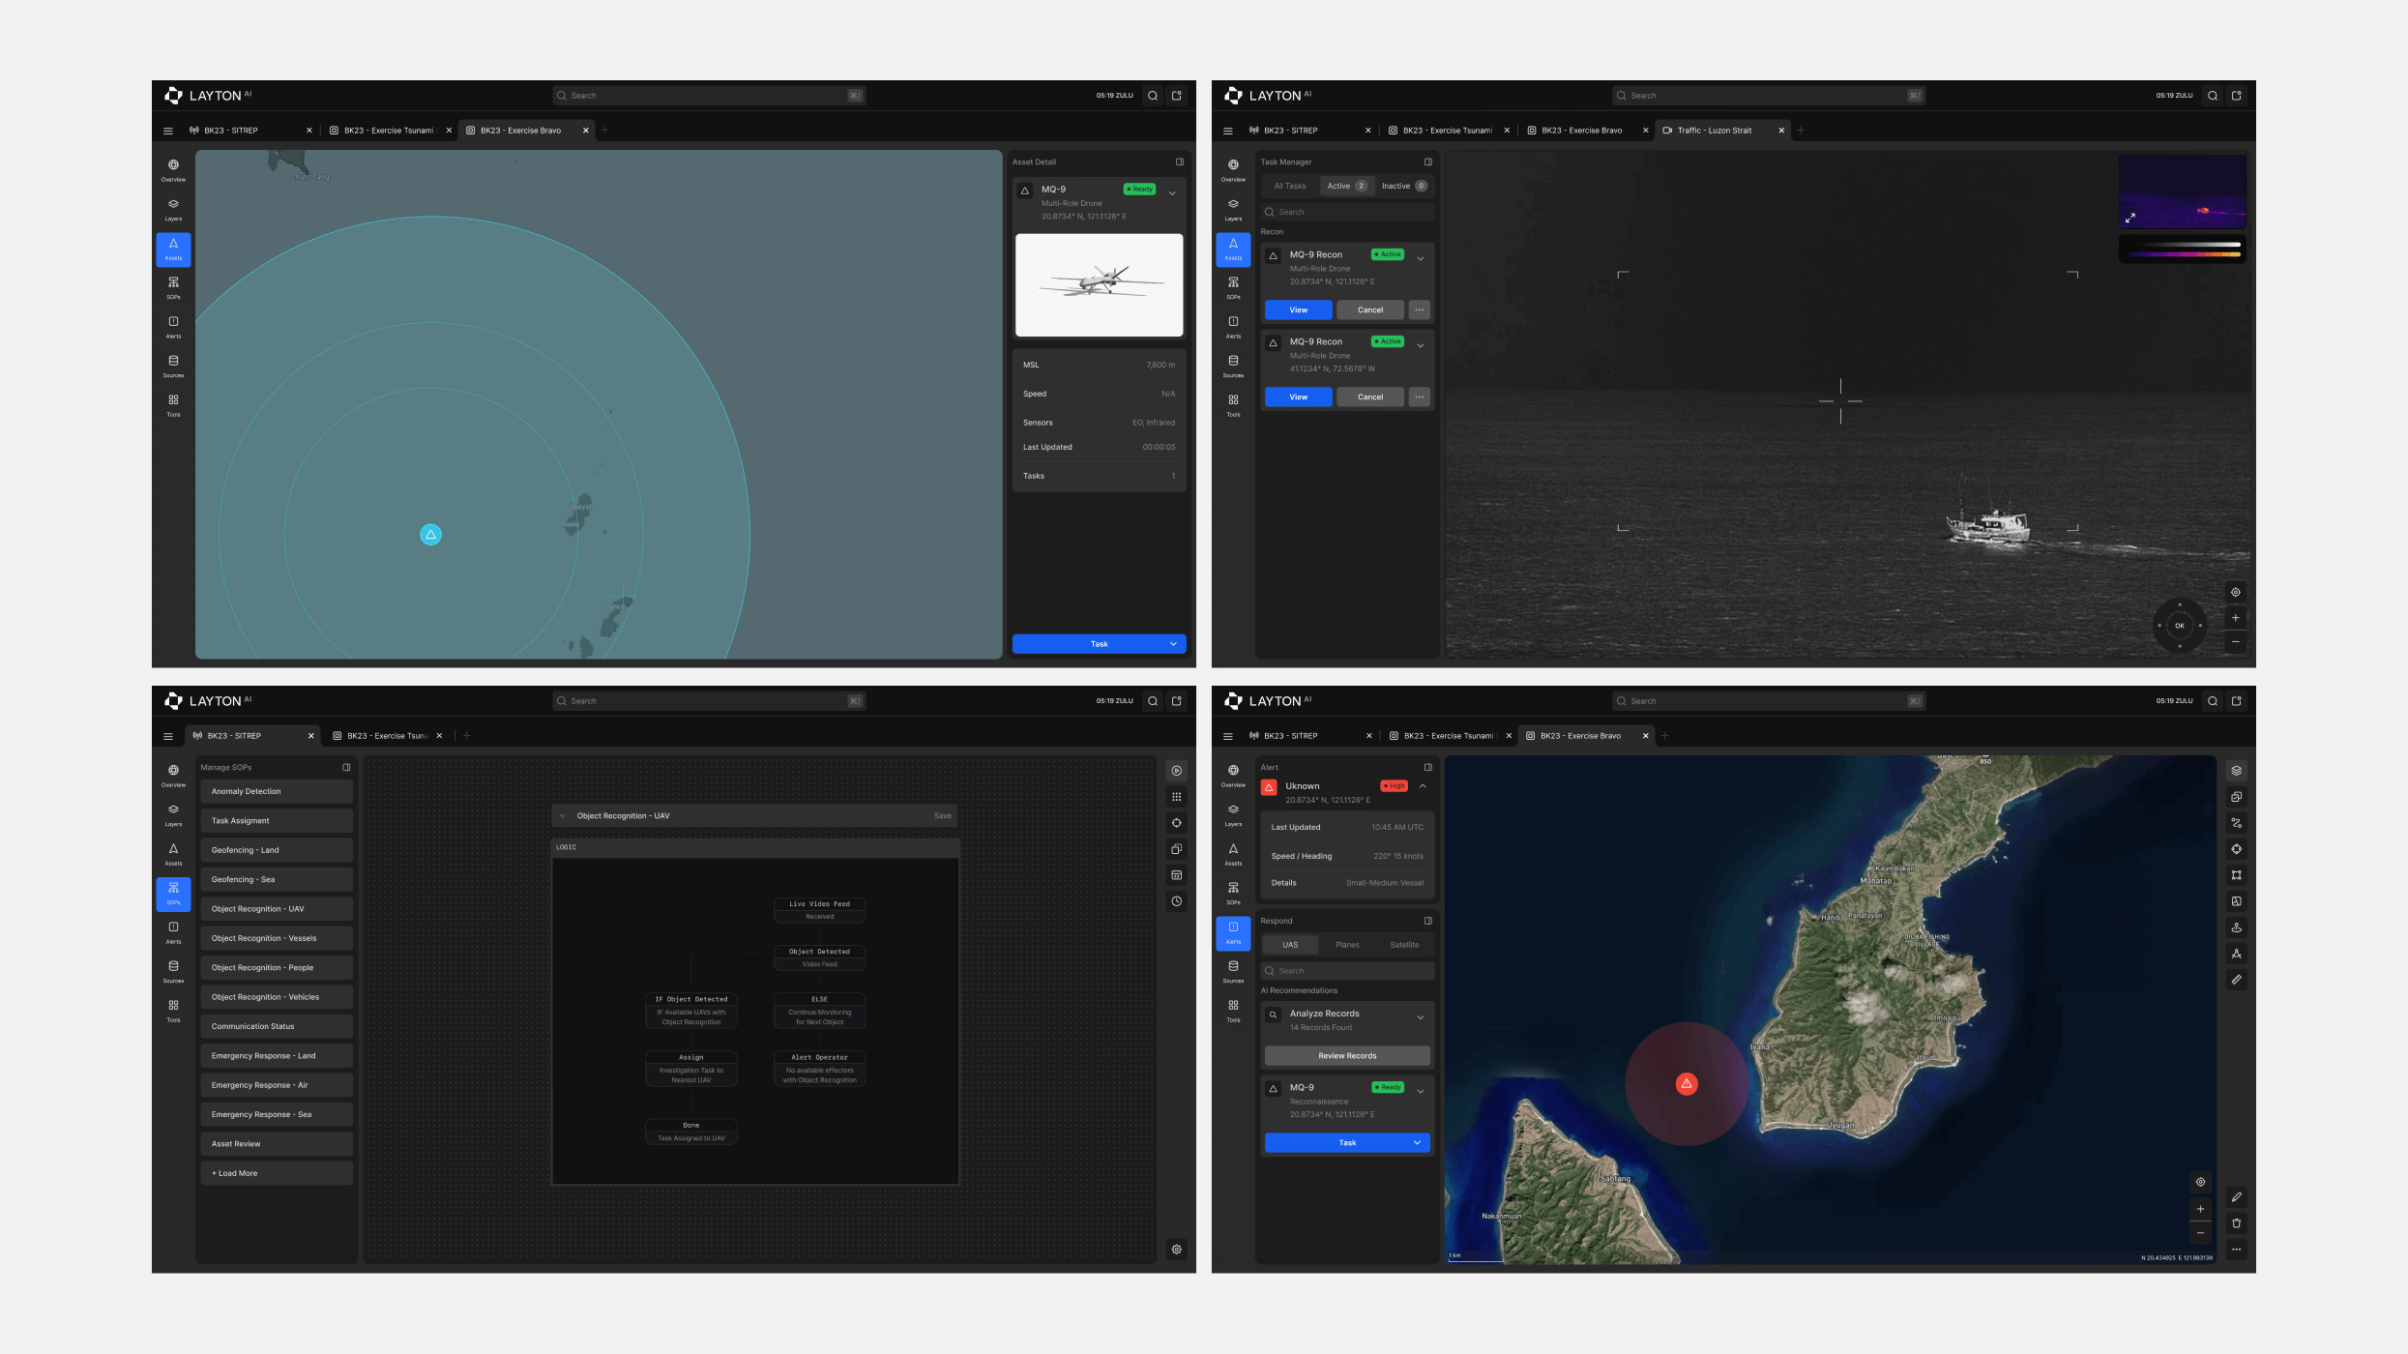Click the search field in Task Manager
The width and height of the screenshot is (2408, 1354).
click(x=1347, y=212)
